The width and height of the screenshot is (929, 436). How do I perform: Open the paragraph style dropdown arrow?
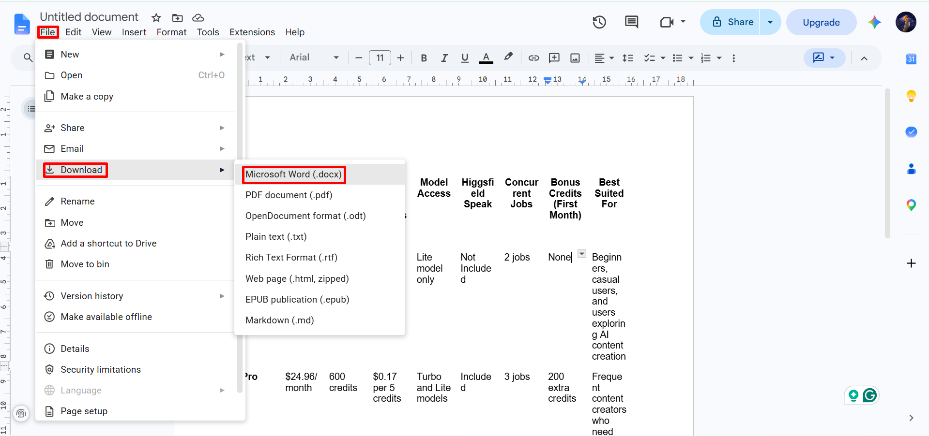[x=267, y=58]
